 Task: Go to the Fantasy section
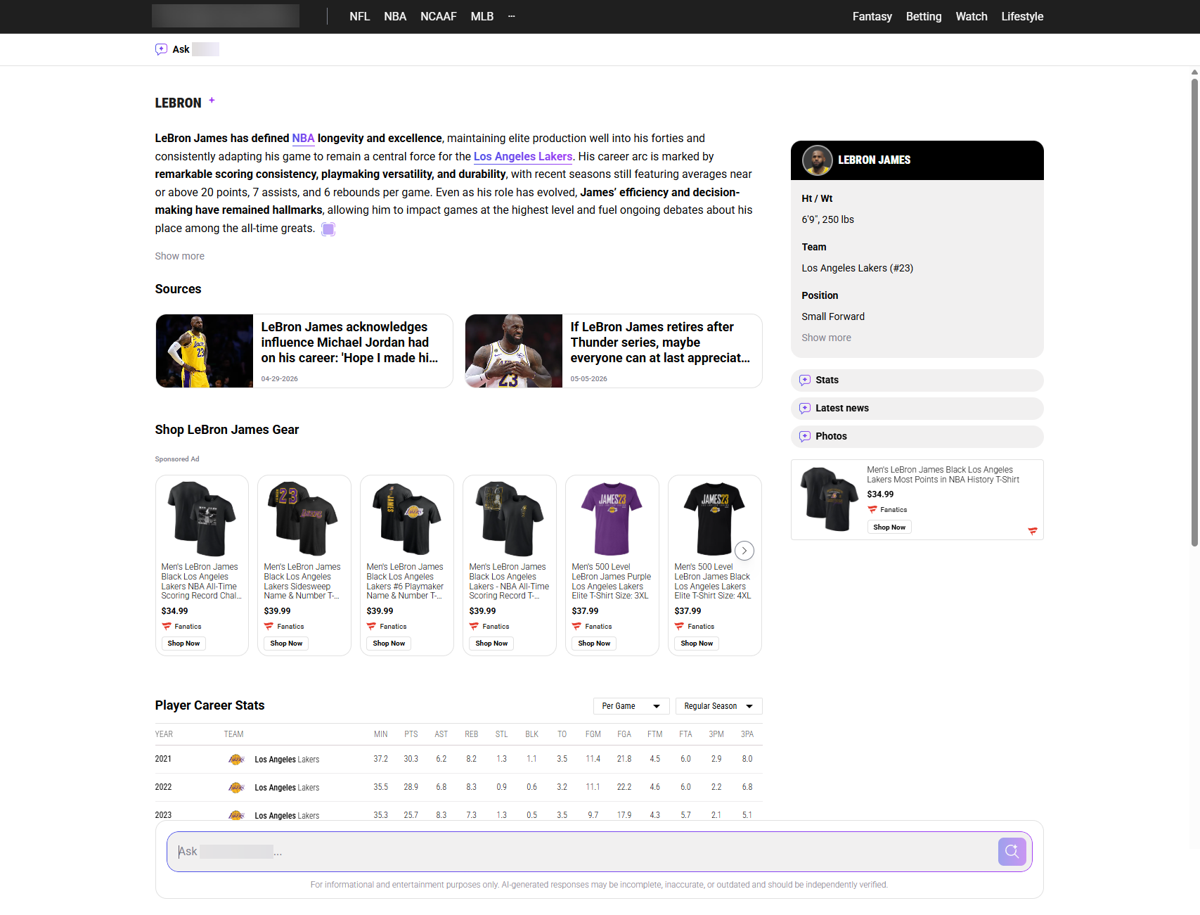[x=872, y=16]
